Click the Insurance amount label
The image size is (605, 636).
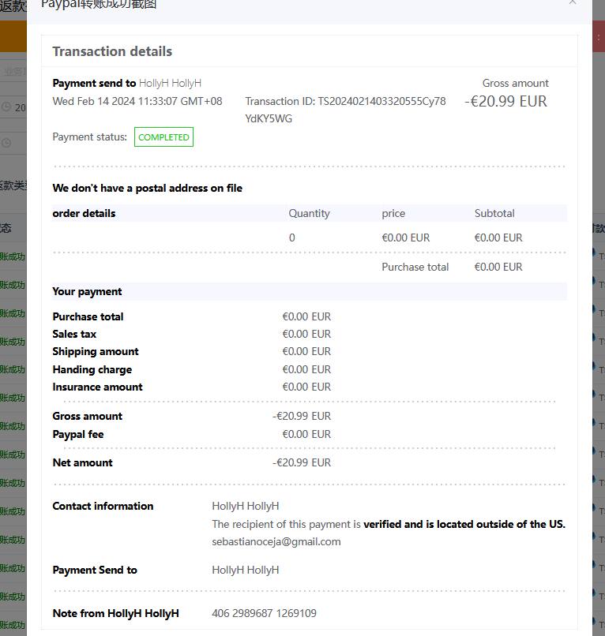(97, 387)
